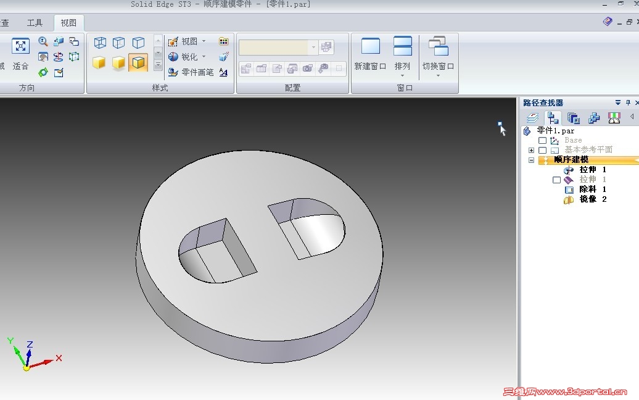Select the dimmed hidden edges cube style
Image resolution: width=639 pixels, height=400 pixels.
[x=118, y=43]
